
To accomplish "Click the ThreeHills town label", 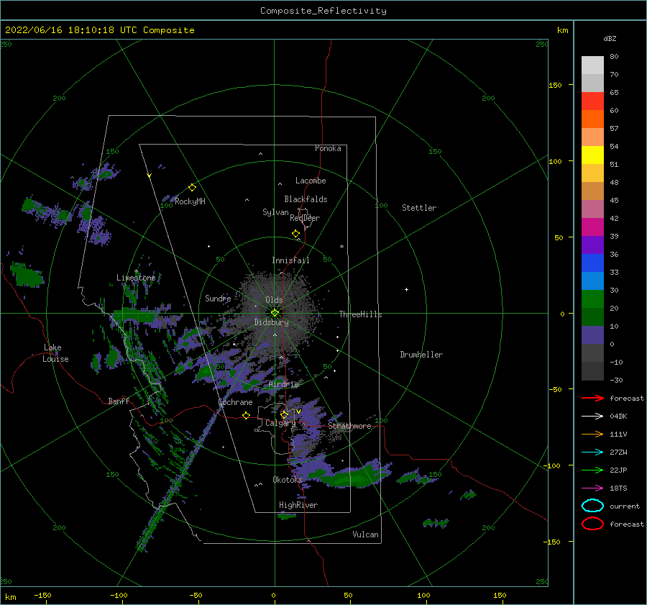I will pos(361,314).
